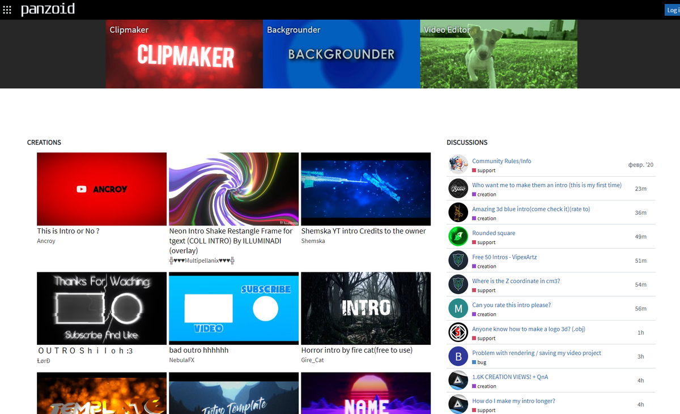Open author Multipellanix's profile
Viewport: 680px width, 414px height.
[x=202, y=261]
